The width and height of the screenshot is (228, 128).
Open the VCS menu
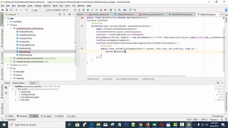click(x=74, y=6)
